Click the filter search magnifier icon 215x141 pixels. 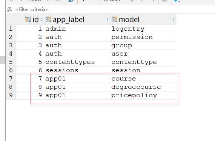tap(9, 9)
